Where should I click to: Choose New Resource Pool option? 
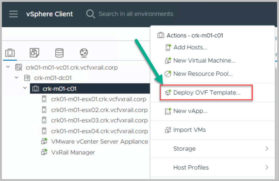[203, 74]
